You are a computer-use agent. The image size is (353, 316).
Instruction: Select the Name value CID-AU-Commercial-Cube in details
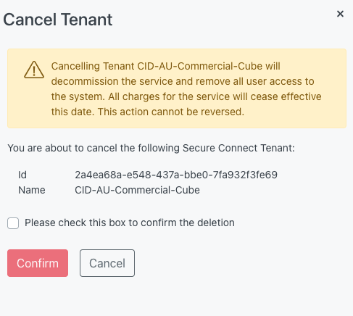click(x=137, y=190)
